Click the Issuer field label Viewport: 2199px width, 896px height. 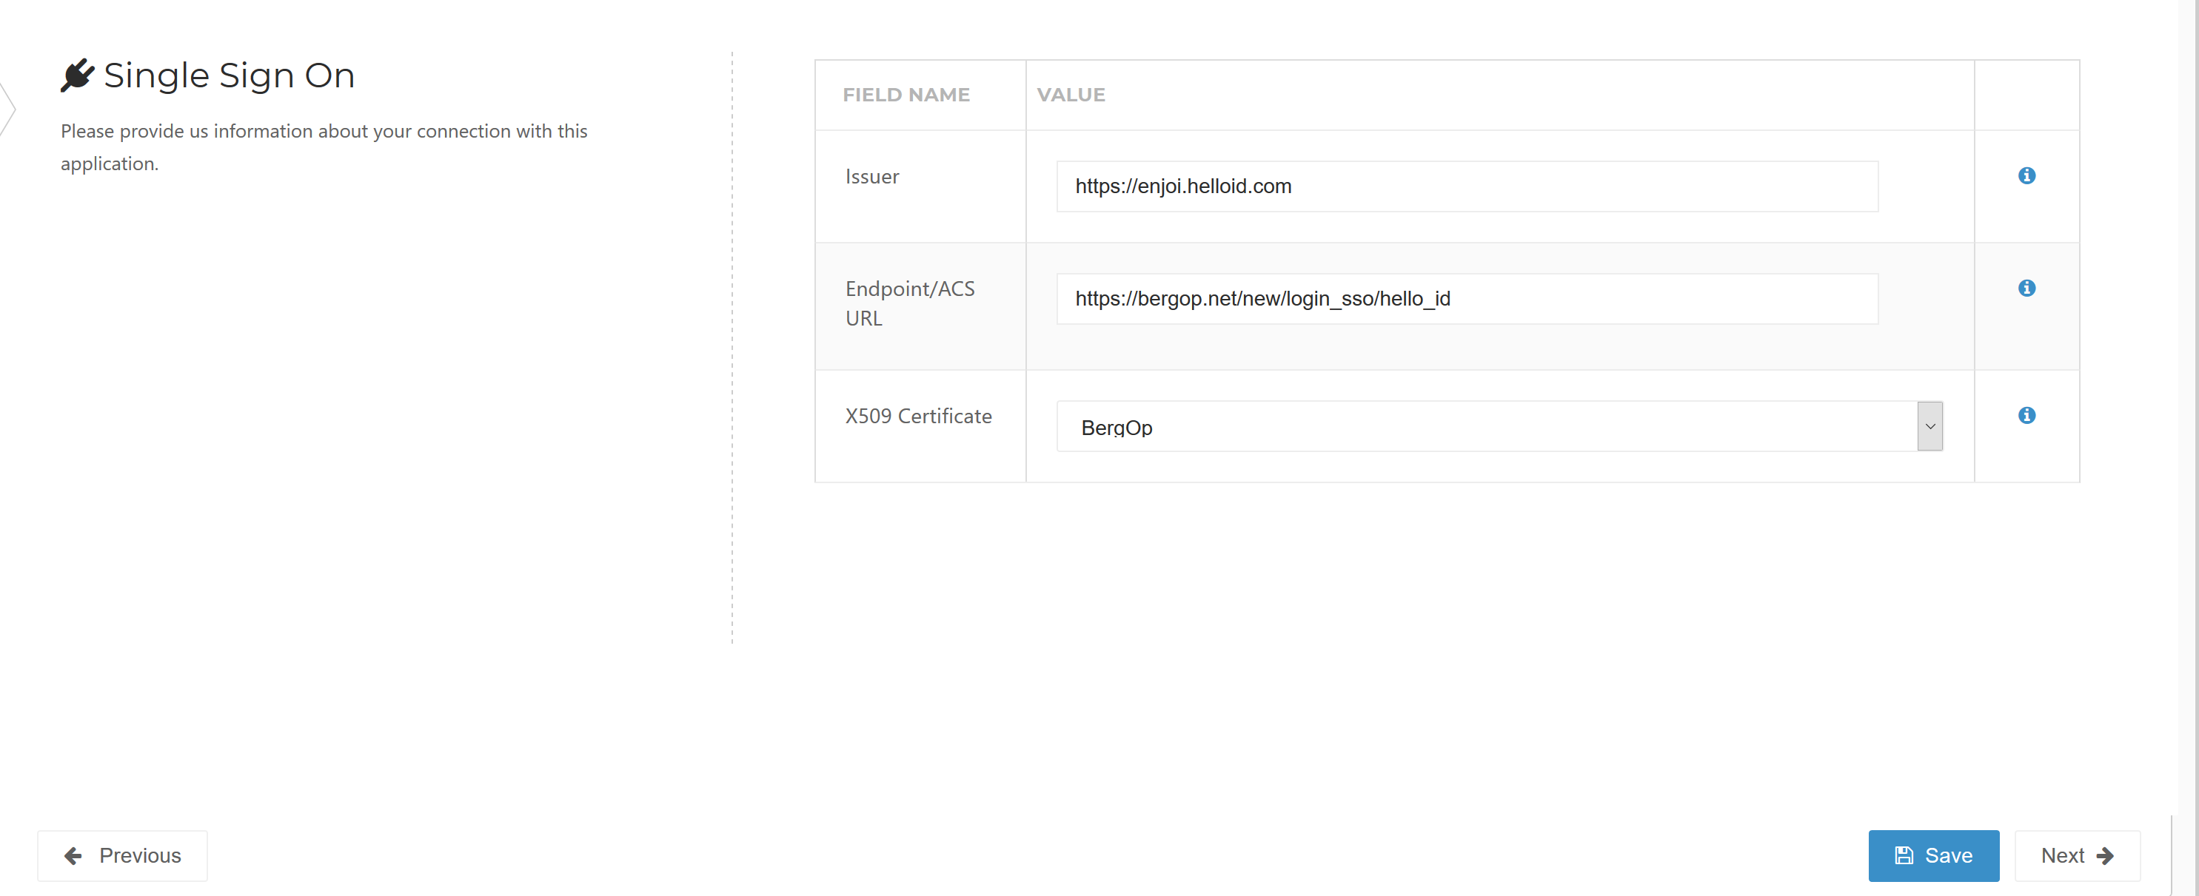click(871, 177)
